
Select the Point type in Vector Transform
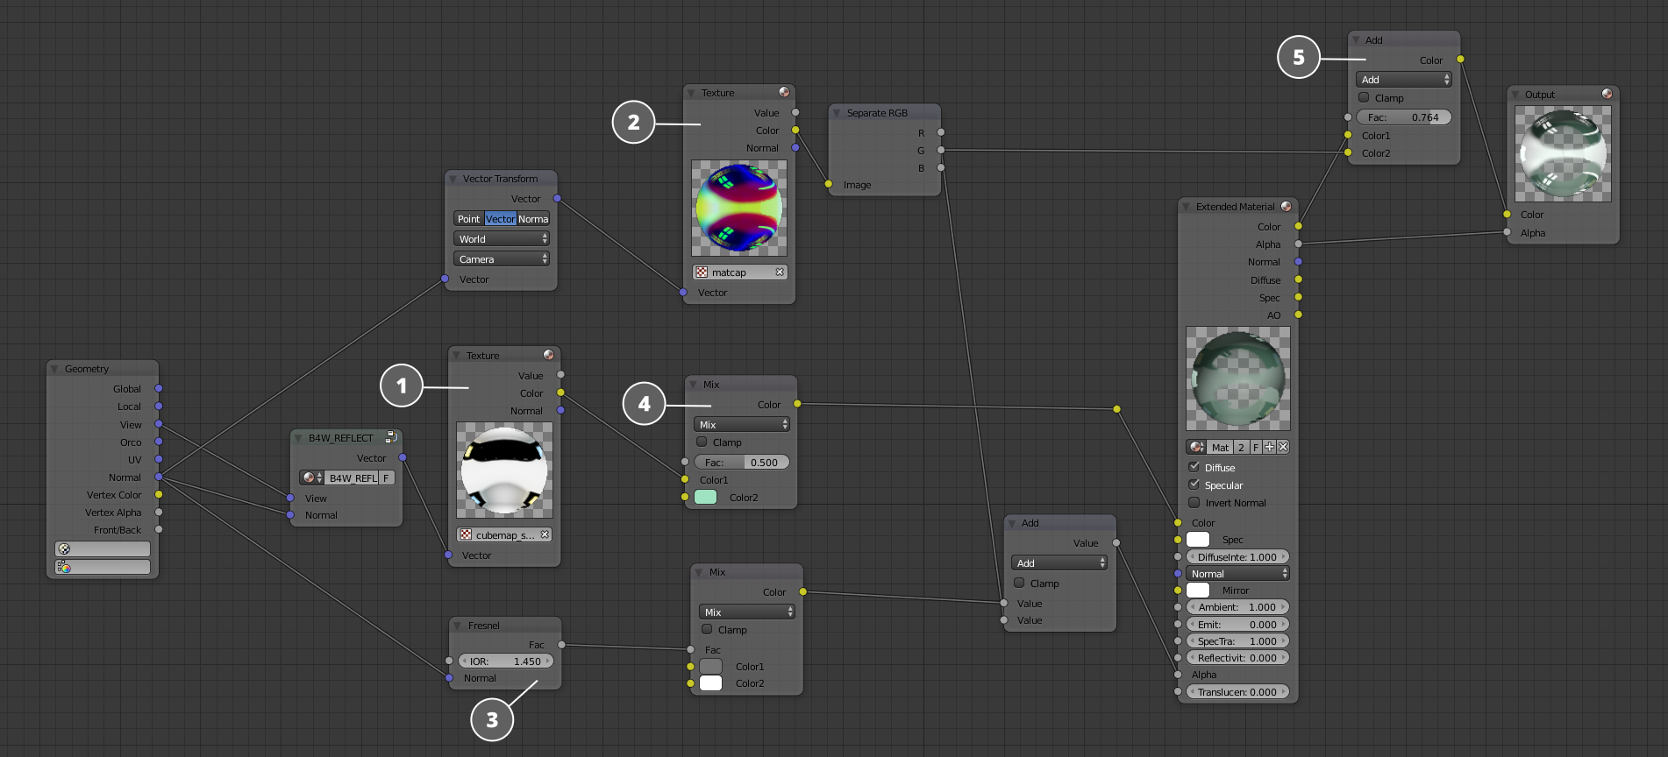pyautogui.click(x=468, y=219)
